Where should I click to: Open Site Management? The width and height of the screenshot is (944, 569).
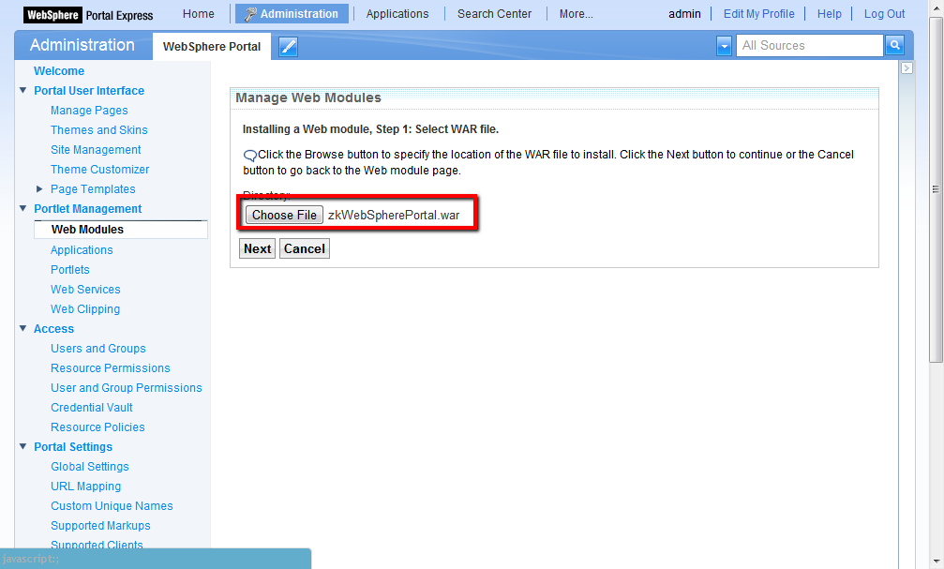tap(96, 149)
